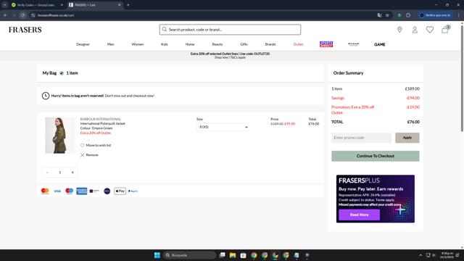Click the browser back arrow
Screen dimensions: 464x261
5,15
